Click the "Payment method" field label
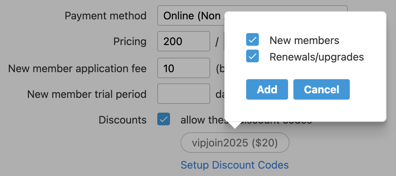396x176 pixels. click(105, 16)
